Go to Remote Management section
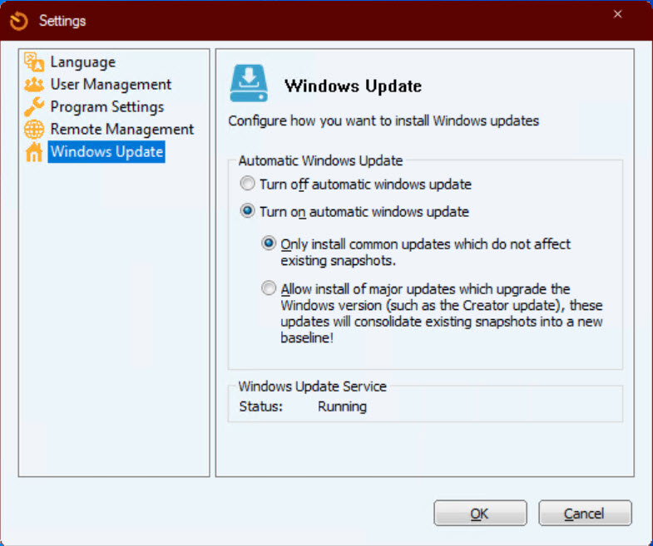 [122, 130]
